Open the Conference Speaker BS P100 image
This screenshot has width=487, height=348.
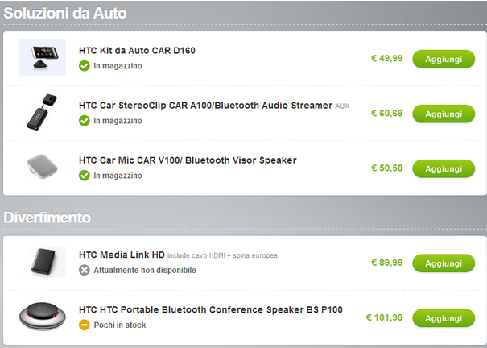[42, 317]
